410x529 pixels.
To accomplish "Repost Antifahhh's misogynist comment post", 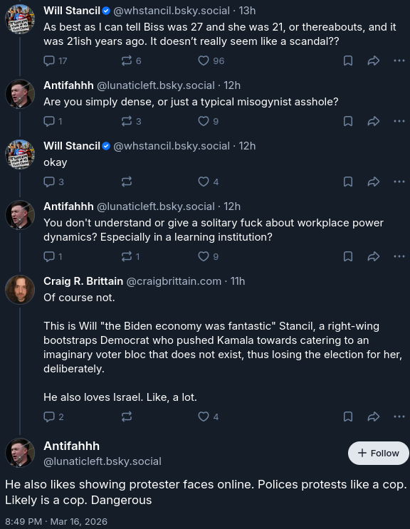I will coord(131,121).
